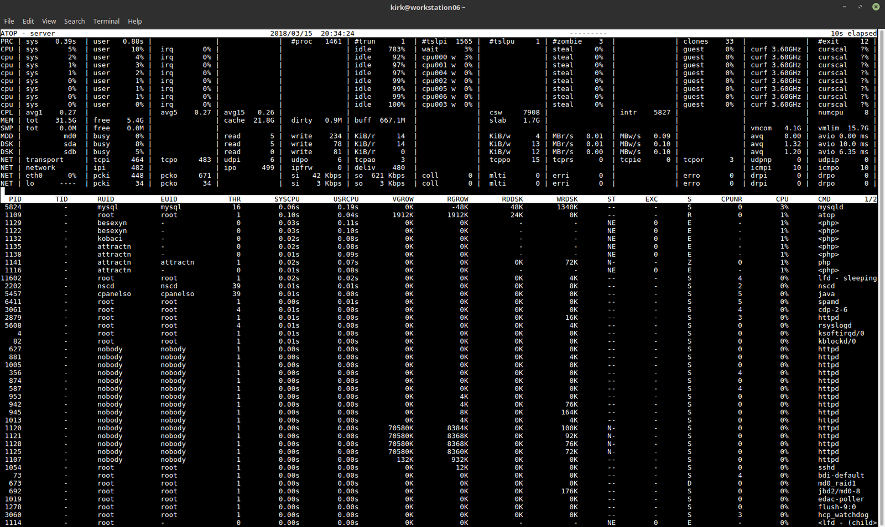Click the cpanelso user in row 5457
This screenshot has height=527, width=885.
tap(114, 294)
